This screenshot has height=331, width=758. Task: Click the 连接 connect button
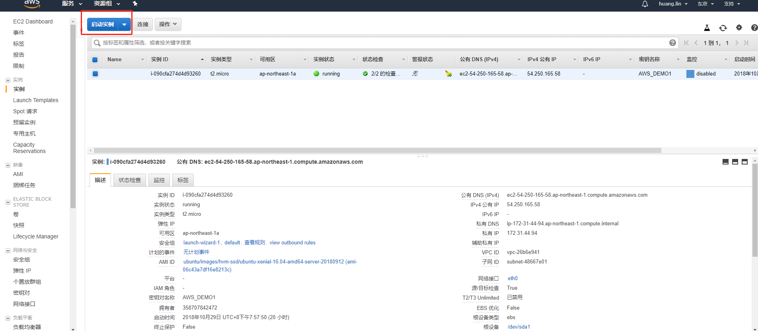pyautogui.click(x=143, y=24)
